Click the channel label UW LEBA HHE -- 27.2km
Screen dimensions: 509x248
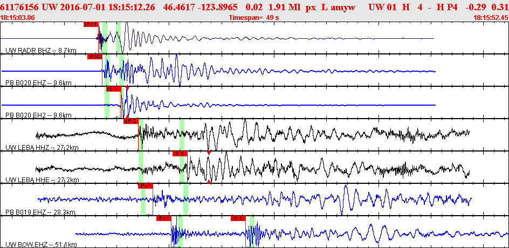(x=42, y=180)
